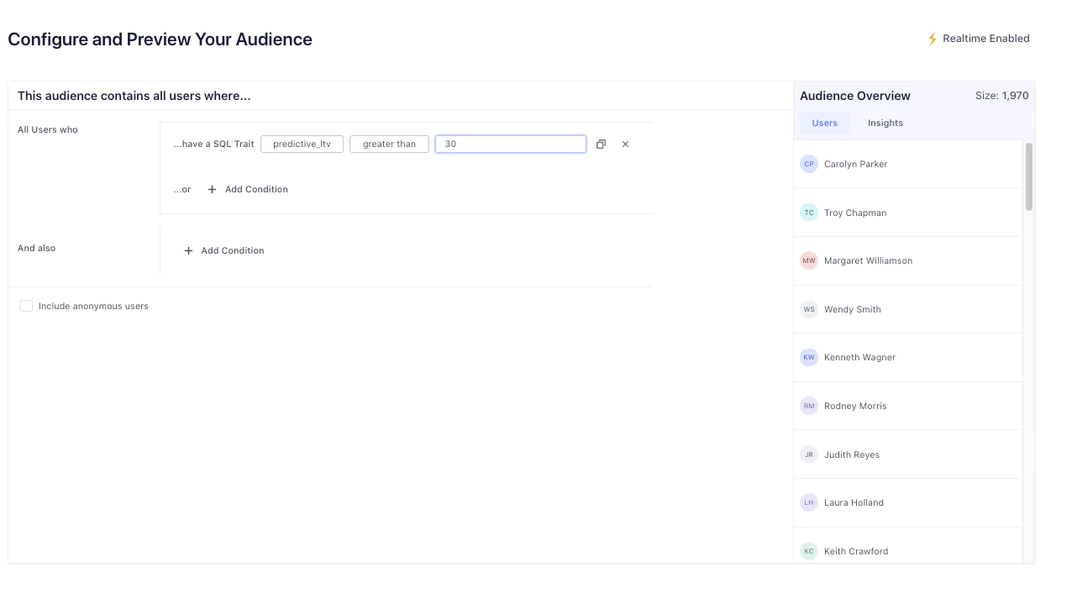Click the plus icon in the 'And also' row
The height and width of the screenshot is (604, 1072).
(x=188, y=250)
